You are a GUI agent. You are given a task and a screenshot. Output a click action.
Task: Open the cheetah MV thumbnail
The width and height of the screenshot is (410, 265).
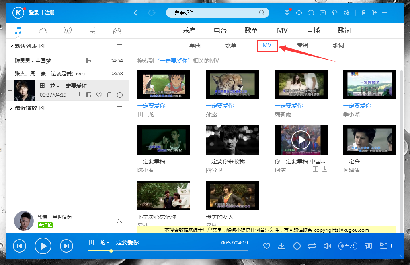(232, 84)
